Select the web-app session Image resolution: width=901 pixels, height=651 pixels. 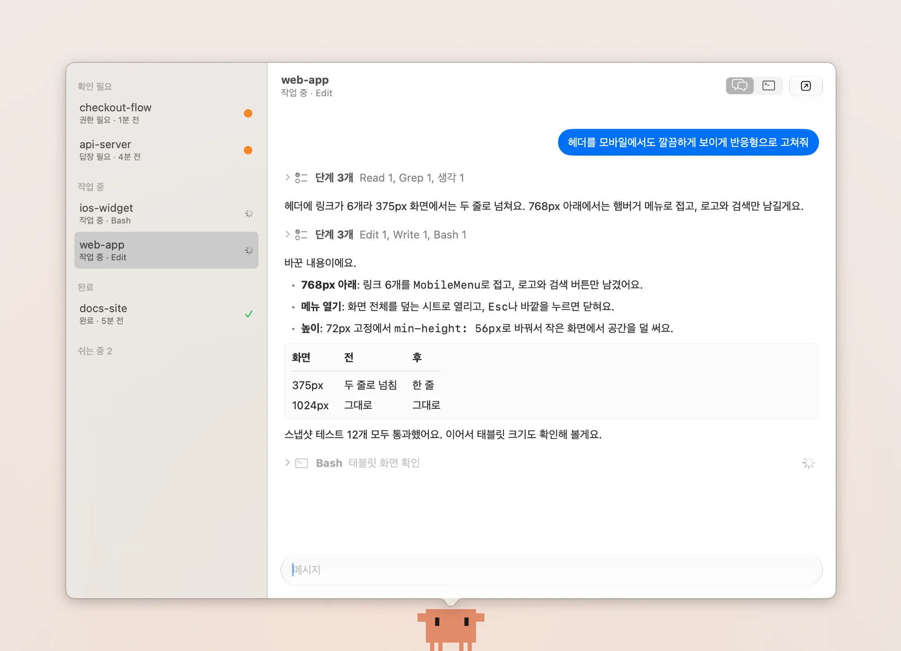(x=166, y=250)
